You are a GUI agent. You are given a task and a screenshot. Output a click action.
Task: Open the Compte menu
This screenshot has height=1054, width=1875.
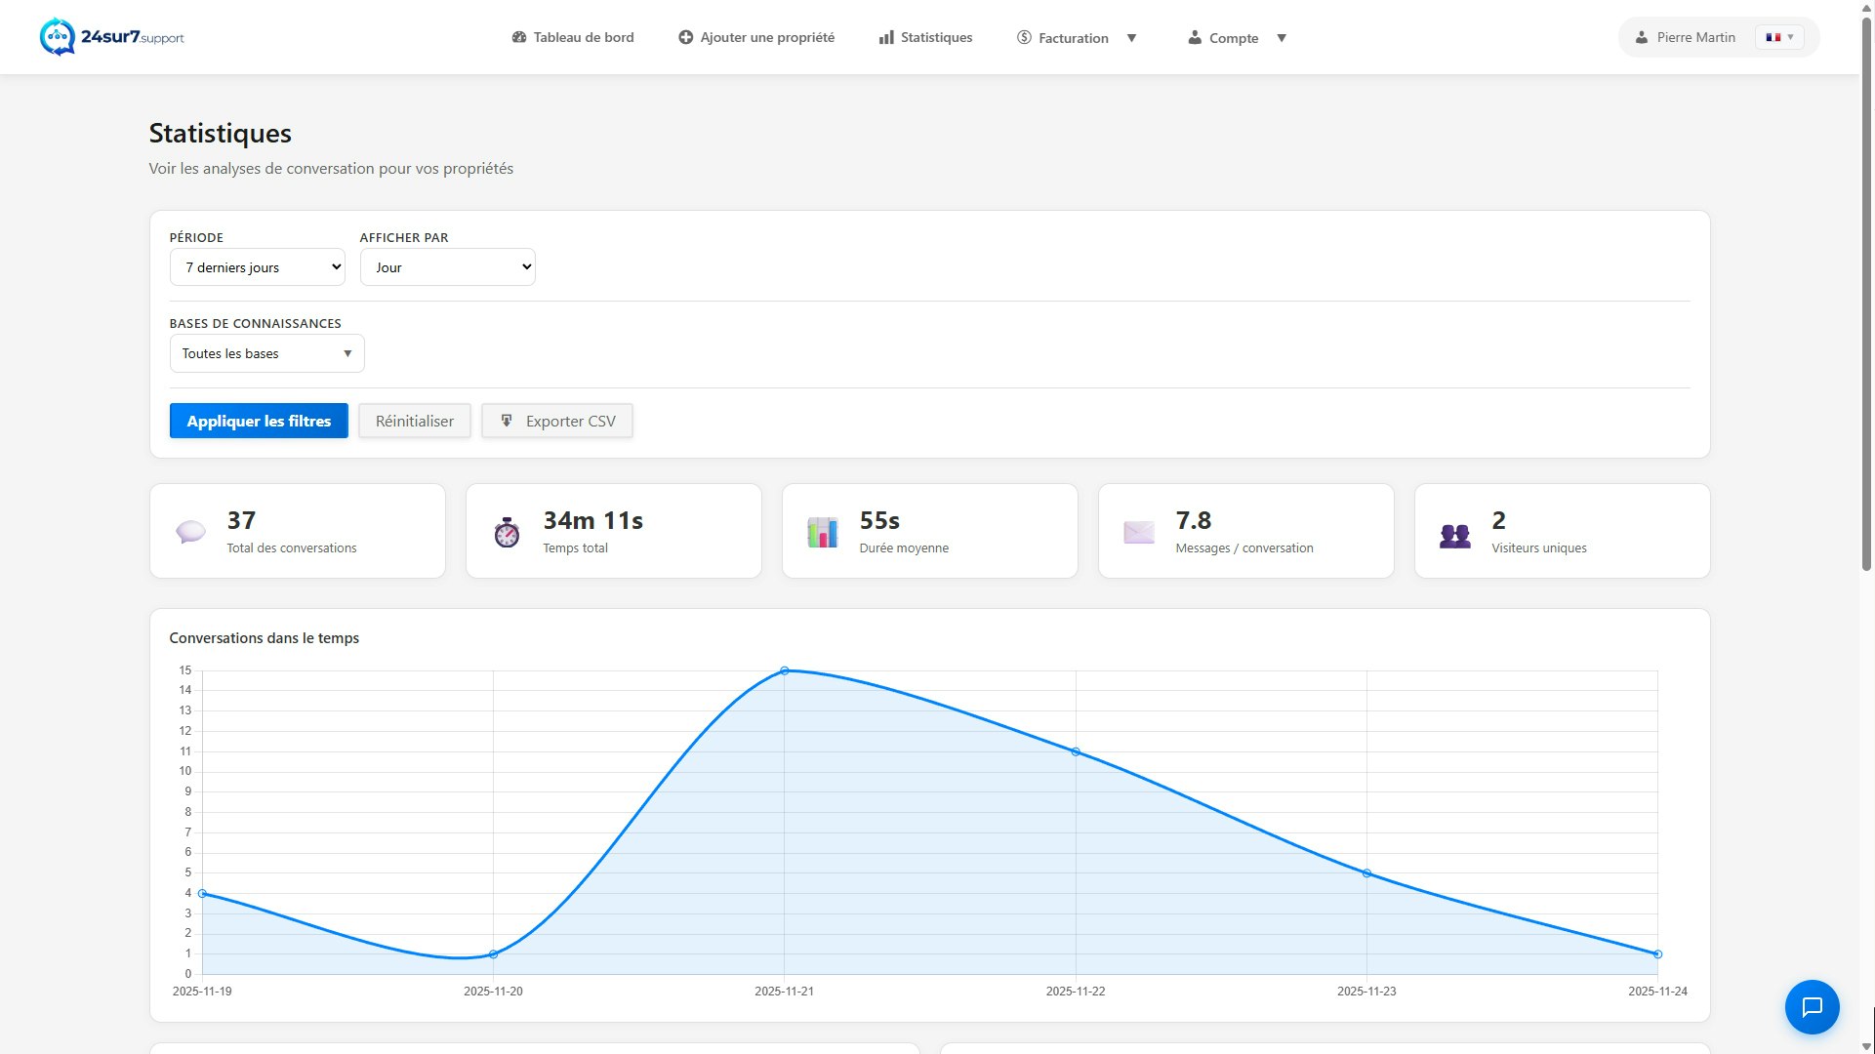click(x=1237, y=38)
